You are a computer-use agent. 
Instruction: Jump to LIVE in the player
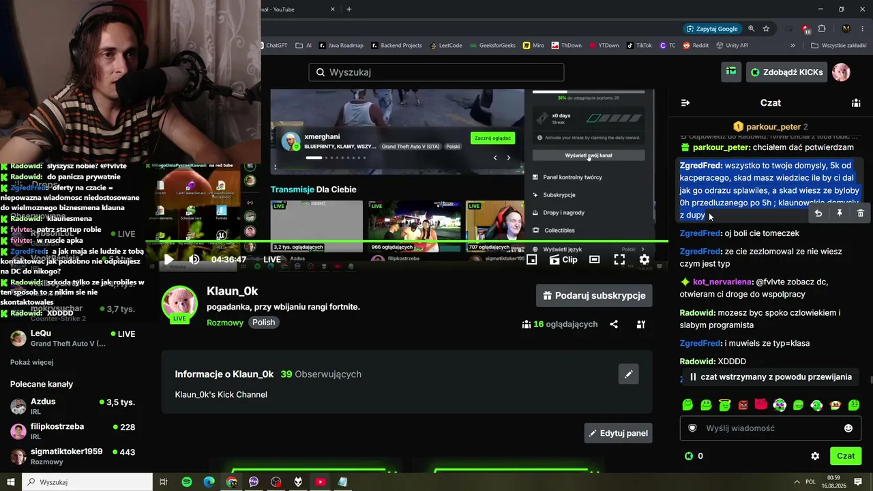coord(272,259)
